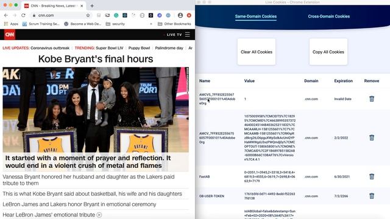390x219 pixels.
Task: Delete the AMCVS cookie with trash icon
Action: (372, 99)
